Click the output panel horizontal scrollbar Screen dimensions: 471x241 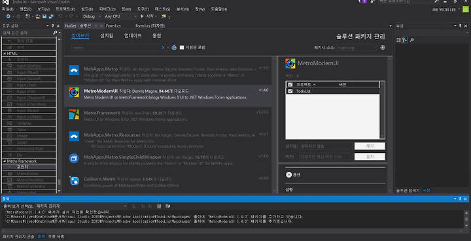232,231
